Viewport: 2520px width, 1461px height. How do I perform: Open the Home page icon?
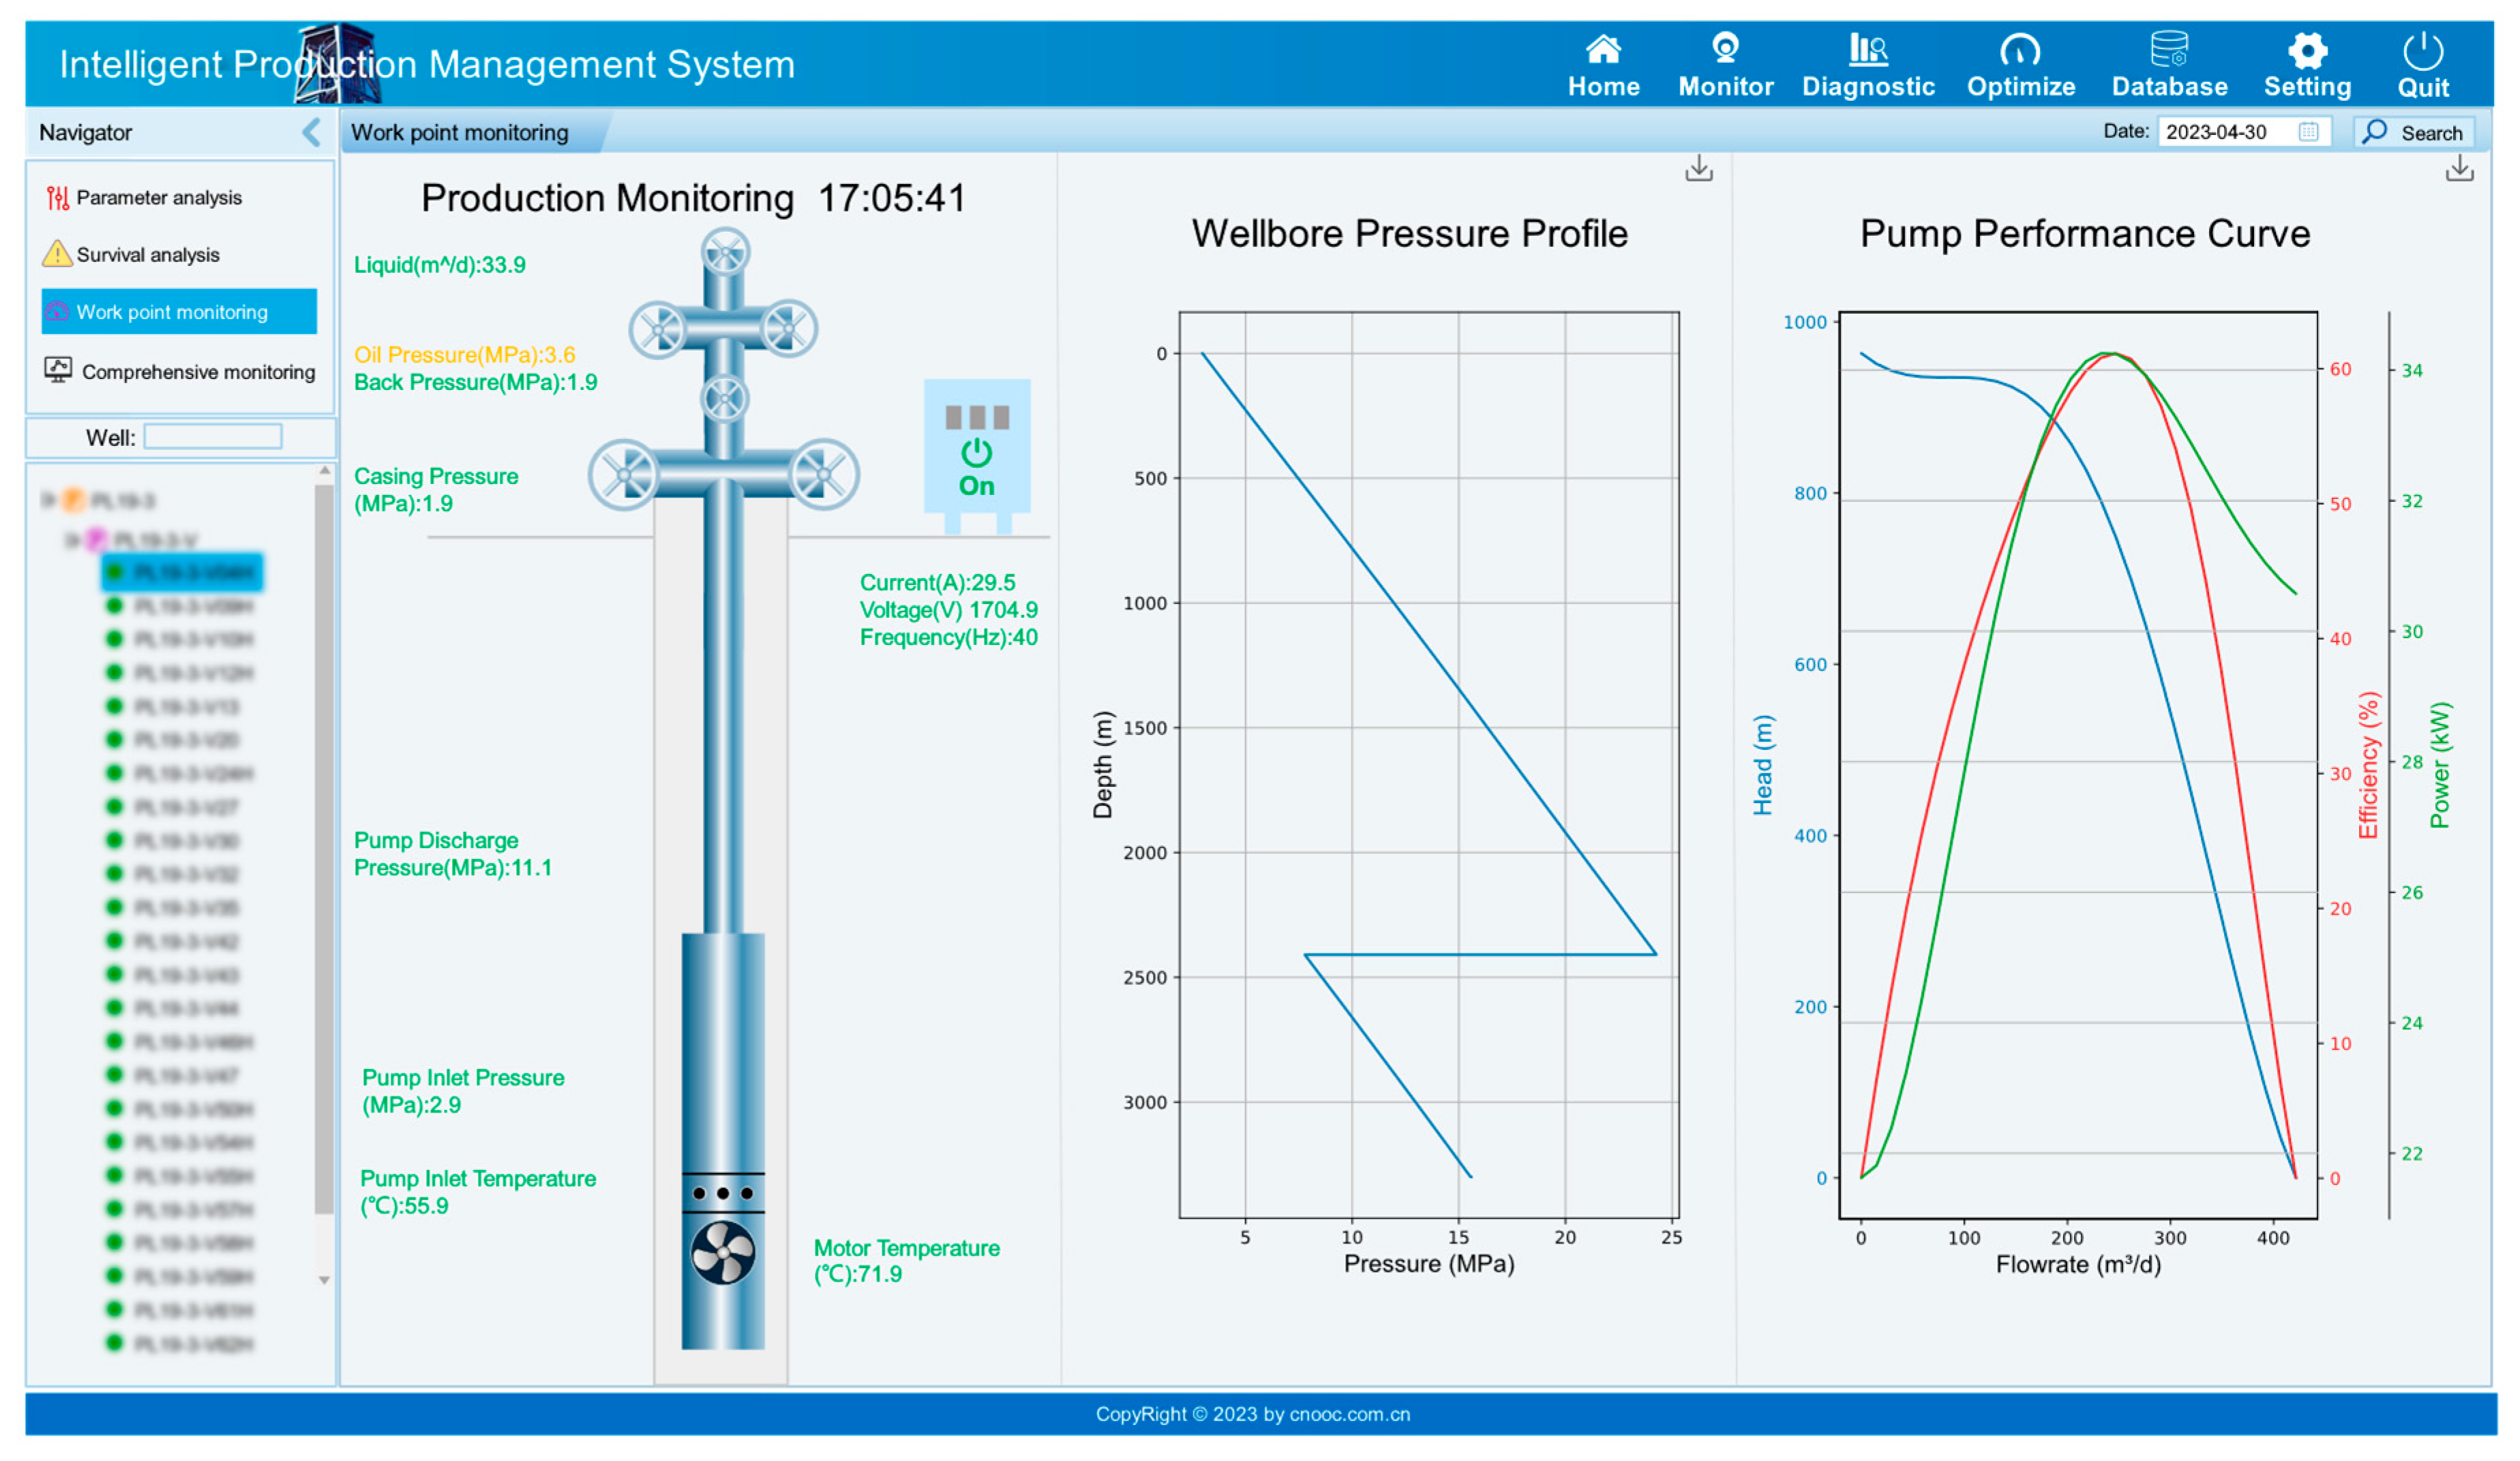1603,50
